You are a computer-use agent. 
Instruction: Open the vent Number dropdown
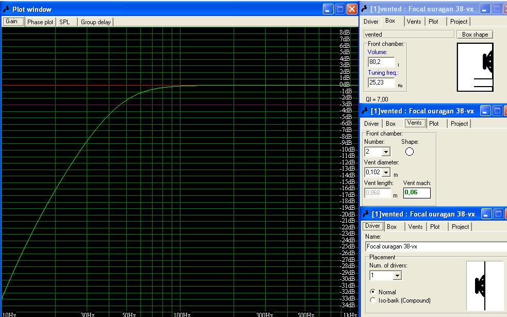tap(386, 152)
